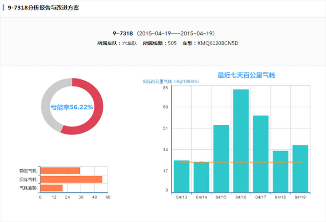Screen dimensions: 326x222
Task: Click the 额定气耗 axis label
Action: pos(28,171)
